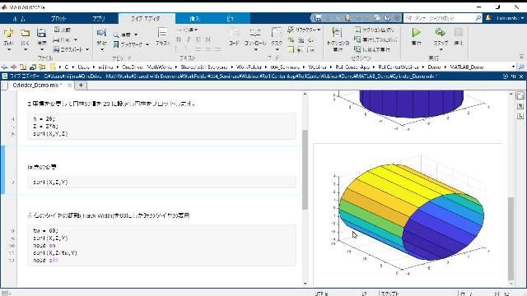Click the Bookmark (ブックマーク) icon
Screen dimensions: 527x296
[116, 44]
